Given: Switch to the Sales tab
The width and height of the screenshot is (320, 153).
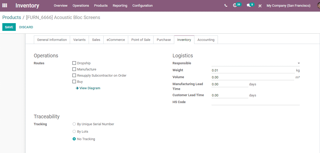Looking at the screenshot, I should point(96,40).
